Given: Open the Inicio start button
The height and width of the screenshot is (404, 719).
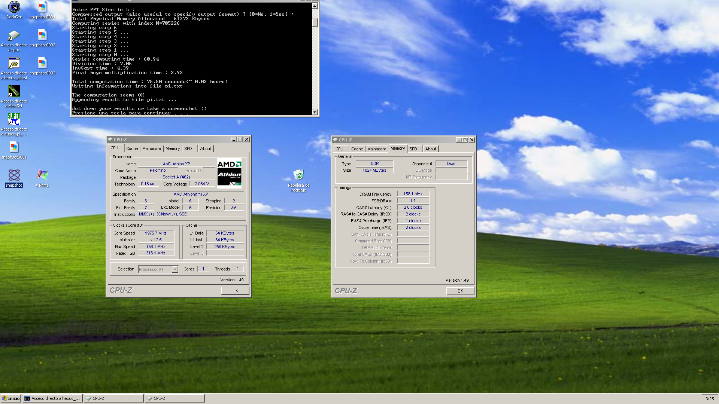Looking at the screenshot, I should pos(10,398).
